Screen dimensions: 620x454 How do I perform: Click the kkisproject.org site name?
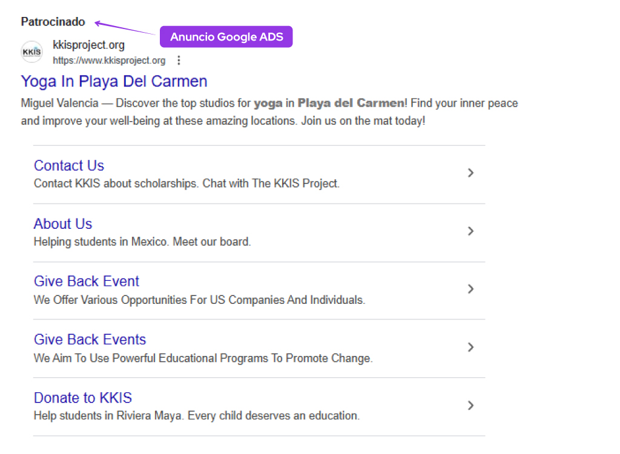88,45
